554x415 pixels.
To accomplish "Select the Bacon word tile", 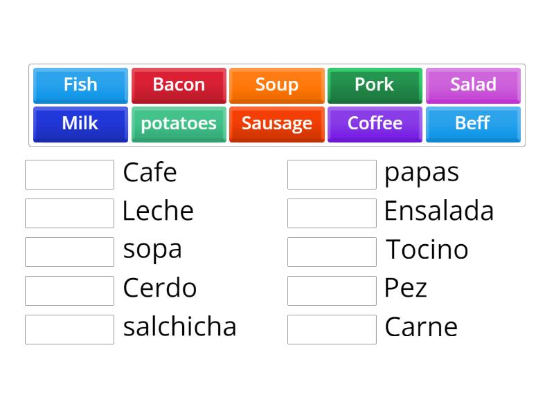I will click(x=179, y=85).
